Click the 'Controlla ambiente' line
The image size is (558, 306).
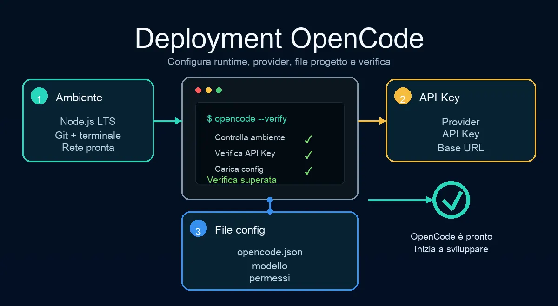(250, 137)
